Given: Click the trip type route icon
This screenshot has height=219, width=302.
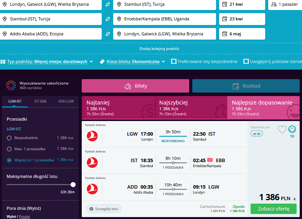Looking at the screenshot, I should point(3,62).
